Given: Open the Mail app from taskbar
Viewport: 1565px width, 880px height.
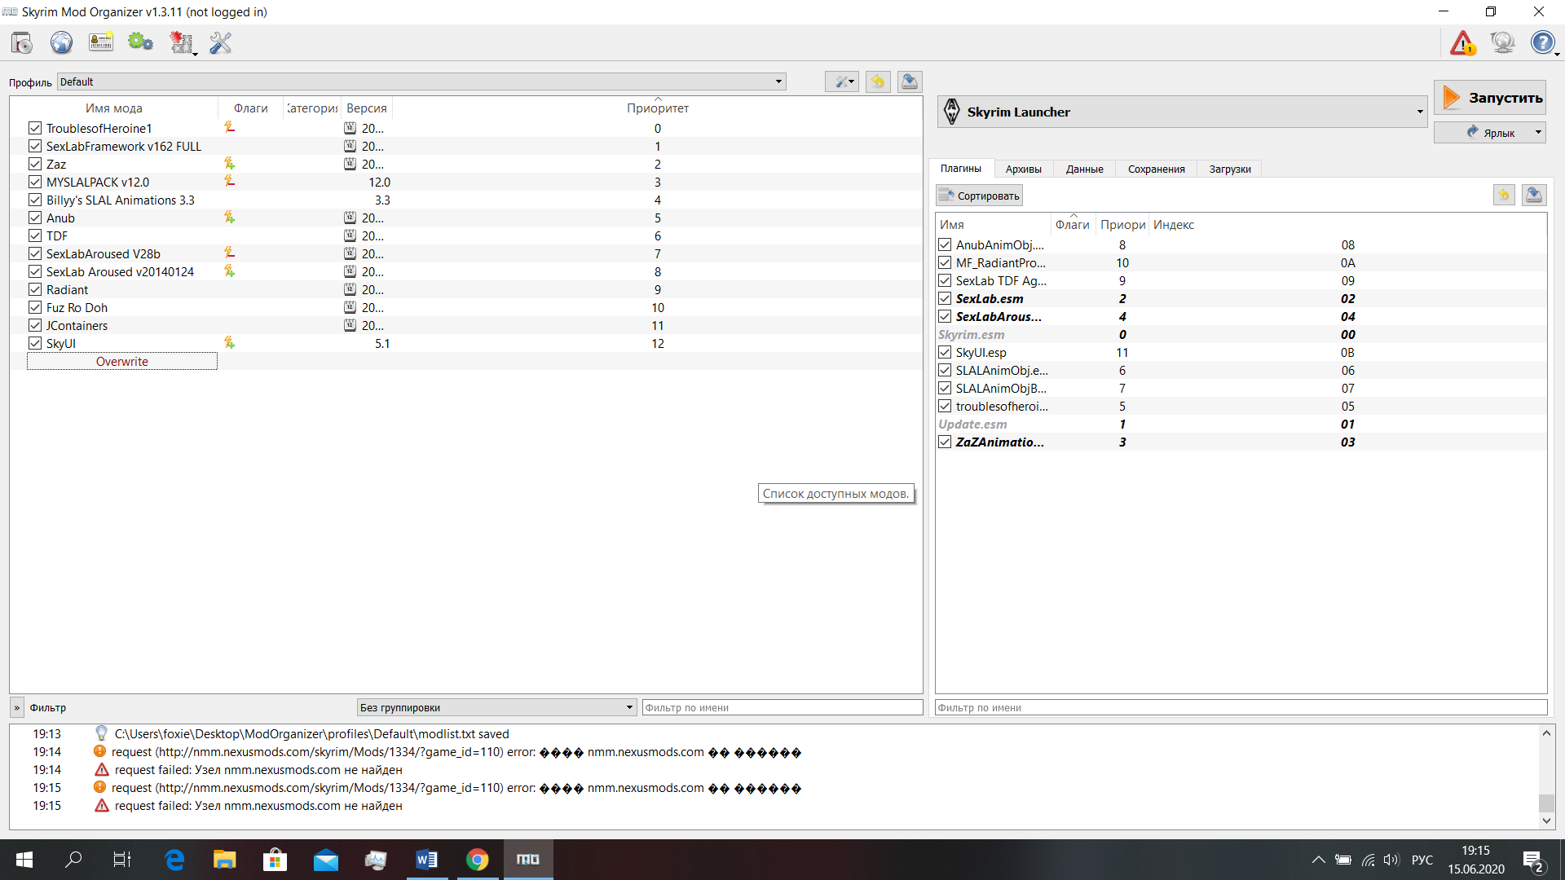Looking at the screenshot, I should [x=325, y=860].
